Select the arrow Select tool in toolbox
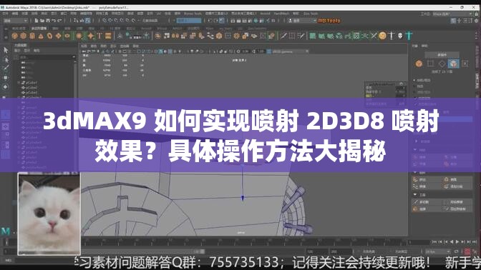This screenshot has height=270, width=481. click(x=6, y=50)
